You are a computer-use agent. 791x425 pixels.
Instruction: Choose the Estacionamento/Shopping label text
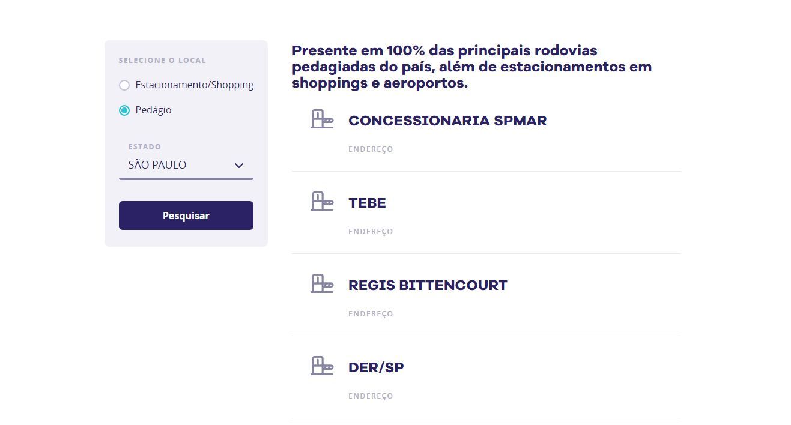tap(195, 85)
